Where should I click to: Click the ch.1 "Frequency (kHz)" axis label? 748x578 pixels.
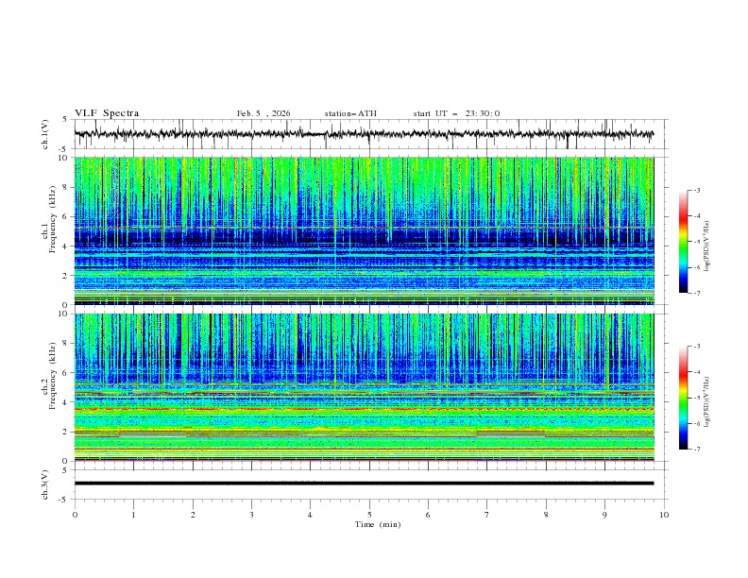(53, 220)
